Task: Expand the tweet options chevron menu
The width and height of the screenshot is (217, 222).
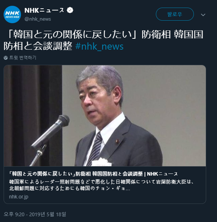Action: (x=203, y=15)
